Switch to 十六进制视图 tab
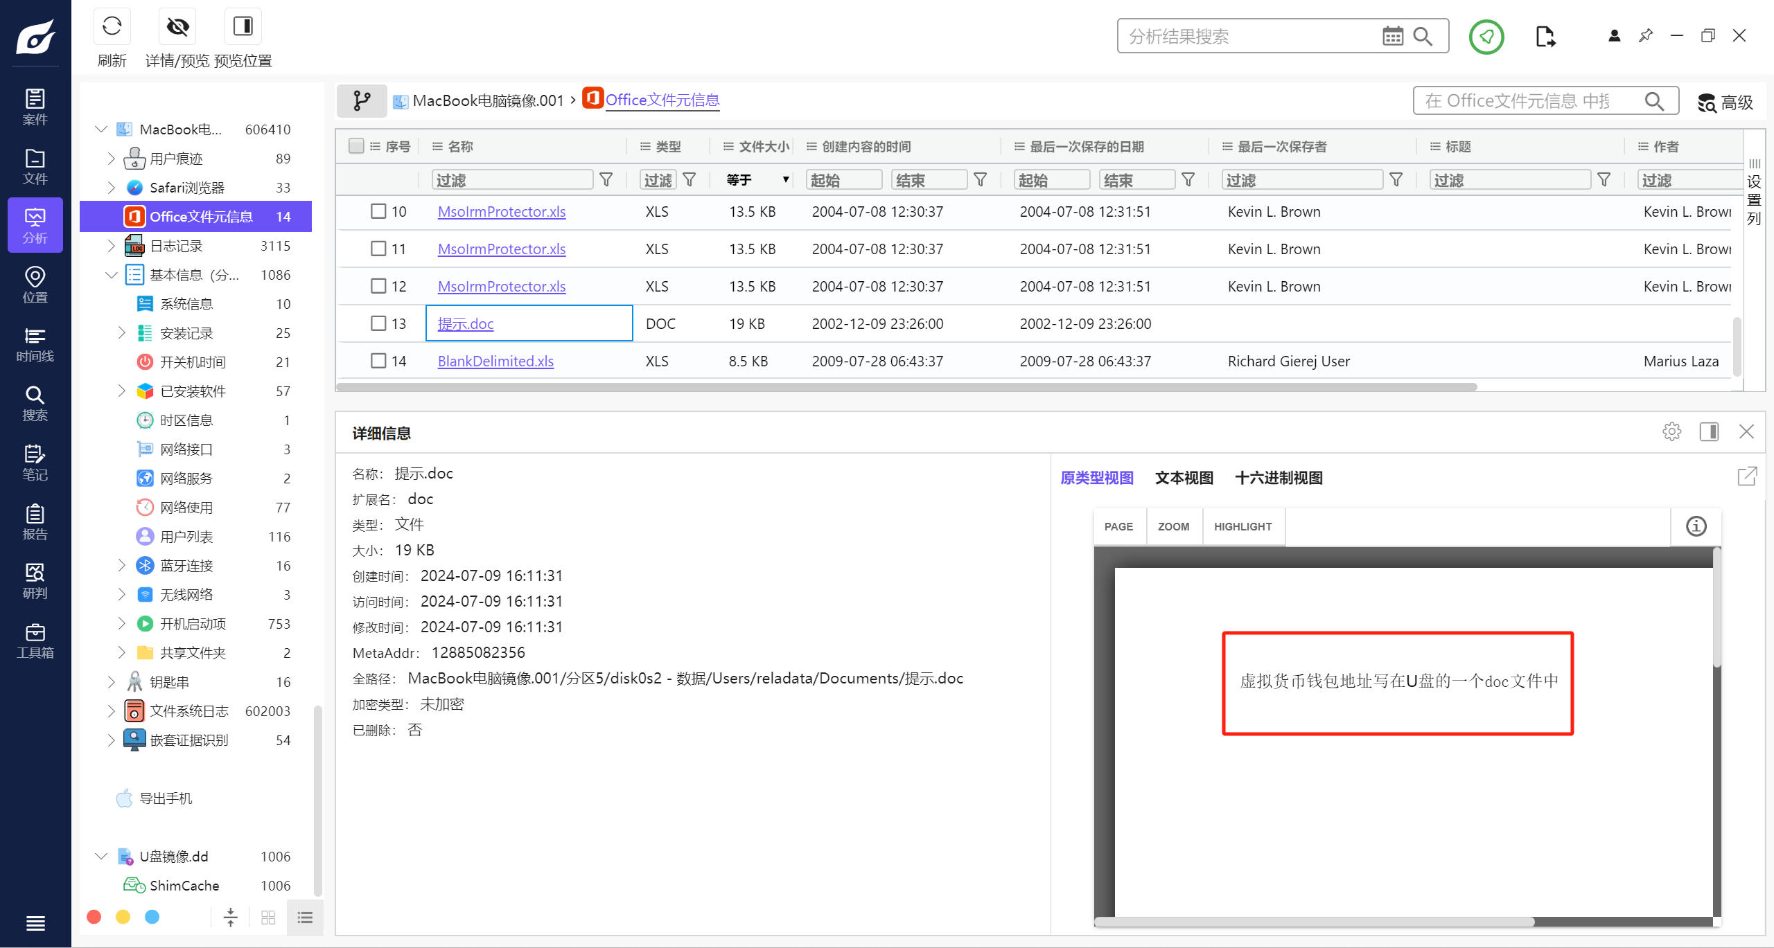The width and height of the screenshot is (1774, 948). click(1279, 478)
